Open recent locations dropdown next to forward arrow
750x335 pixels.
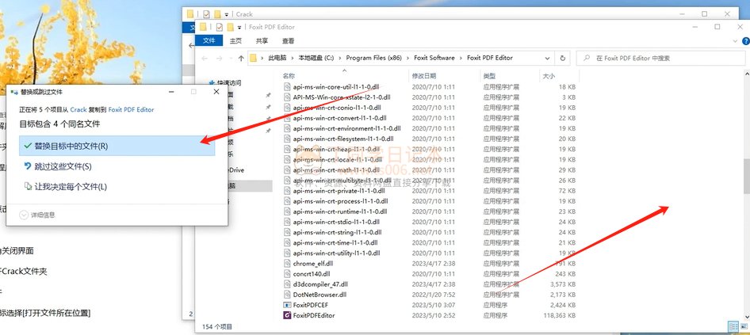tap(230, 59)
